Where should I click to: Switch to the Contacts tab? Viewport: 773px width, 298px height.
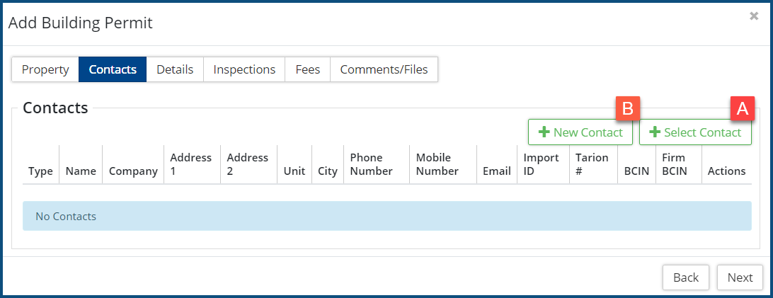click(113, 69)
